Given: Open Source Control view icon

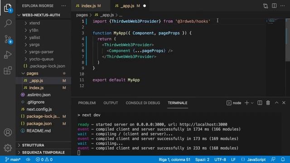Looking at the screenshot, I should (8, 39).
